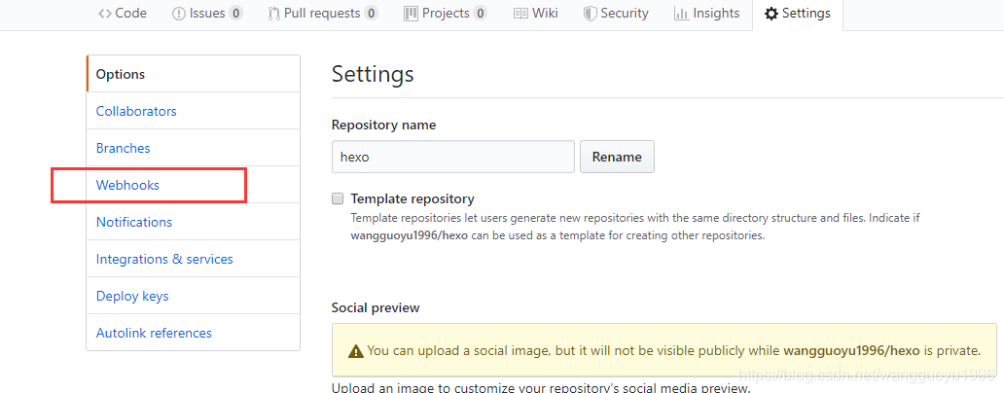Image resolution: width=1004 pixels, height=393 pixels.
Task: Open the Security tab
Action: click(616, 13)
